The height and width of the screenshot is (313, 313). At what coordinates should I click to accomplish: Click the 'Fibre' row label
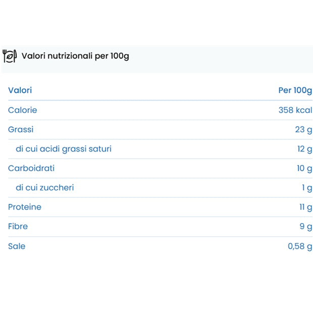[x=18, y=226]
